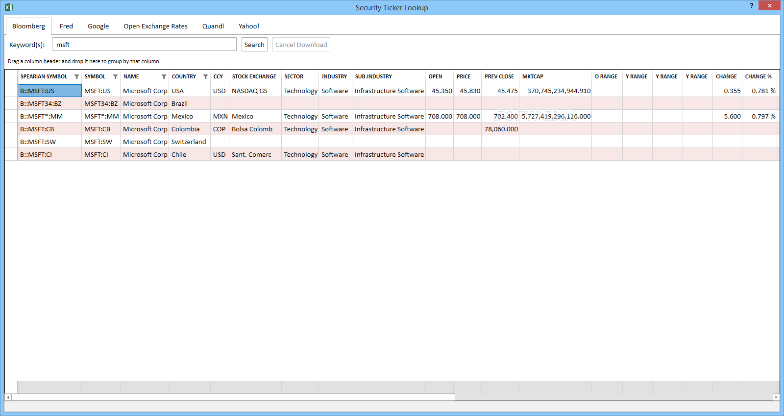The height and width of the screenshot is (416, 784).
Task: Select cell B::MSFT:US
Action: [x=49, y=91]
